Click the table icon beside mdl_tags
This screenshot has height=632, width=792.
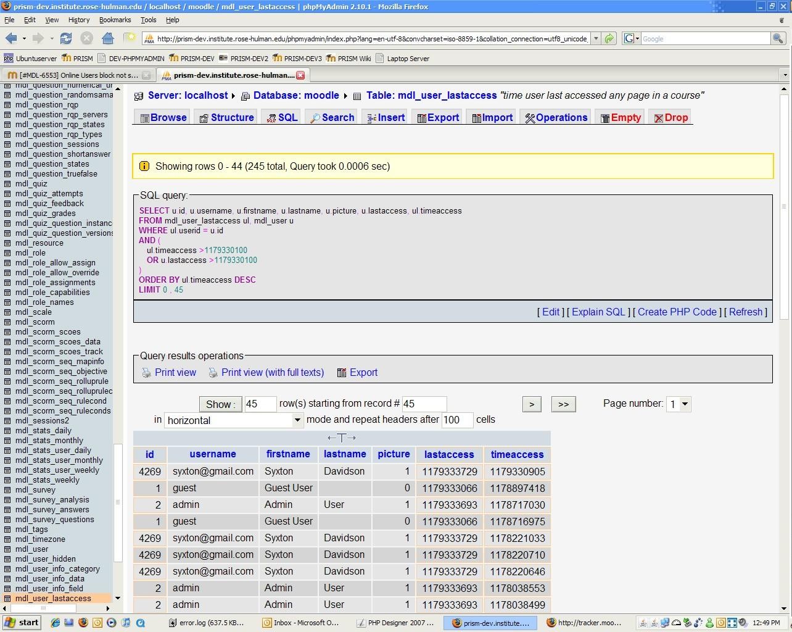pyautogui.click(x=8, y=530)
